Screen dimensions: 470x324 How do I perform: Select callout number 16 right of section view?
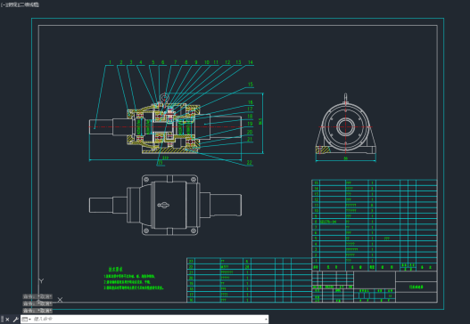coord(251,102)
